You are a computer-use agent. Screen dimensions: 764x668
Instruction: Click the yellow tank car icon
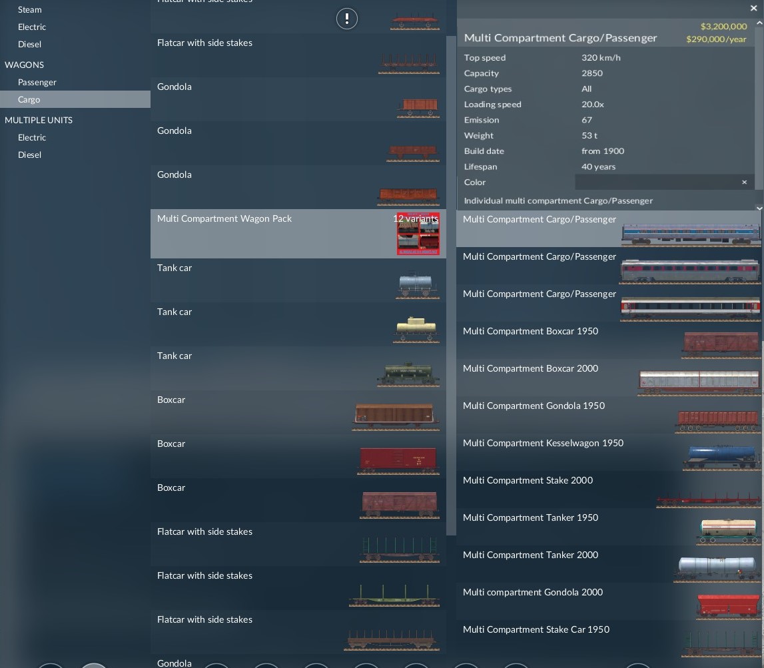[x=416, y=330]
